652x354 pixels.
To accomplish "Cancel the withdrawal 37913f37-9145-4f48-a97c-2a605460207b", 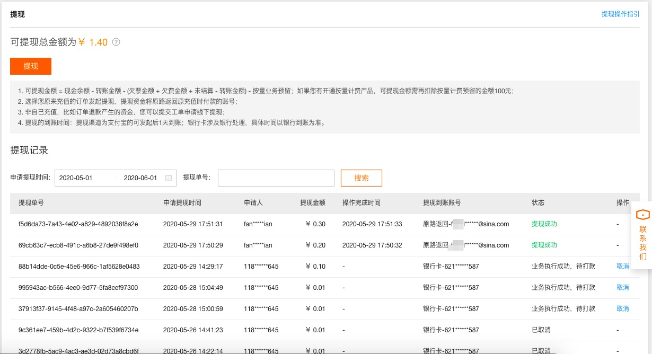I will click(623, 309).
